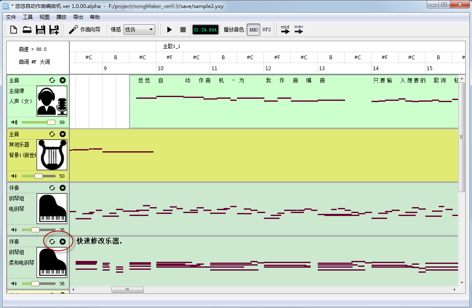Export to mid with the arrow icon
Screen dimensions: 472x308
point(285,29)
